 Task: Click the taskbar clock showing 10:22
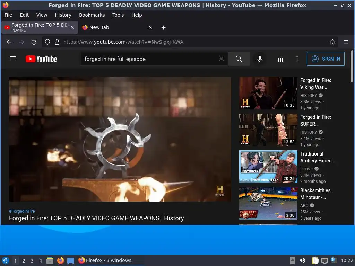(x=347, y=260)
